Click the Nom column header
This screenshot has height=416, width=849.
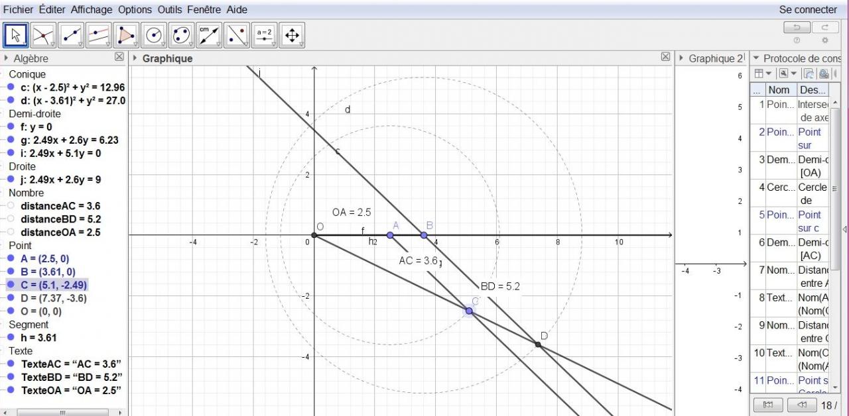pos(780,89)
